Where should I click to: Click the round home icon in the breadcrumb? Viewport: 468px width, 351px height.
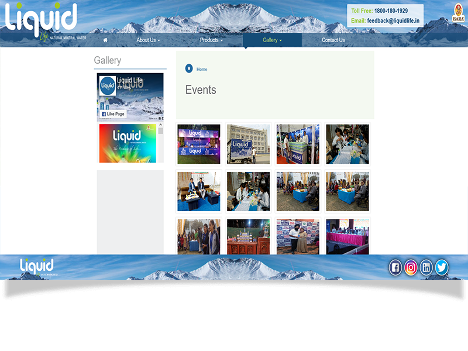pos(189,68)
